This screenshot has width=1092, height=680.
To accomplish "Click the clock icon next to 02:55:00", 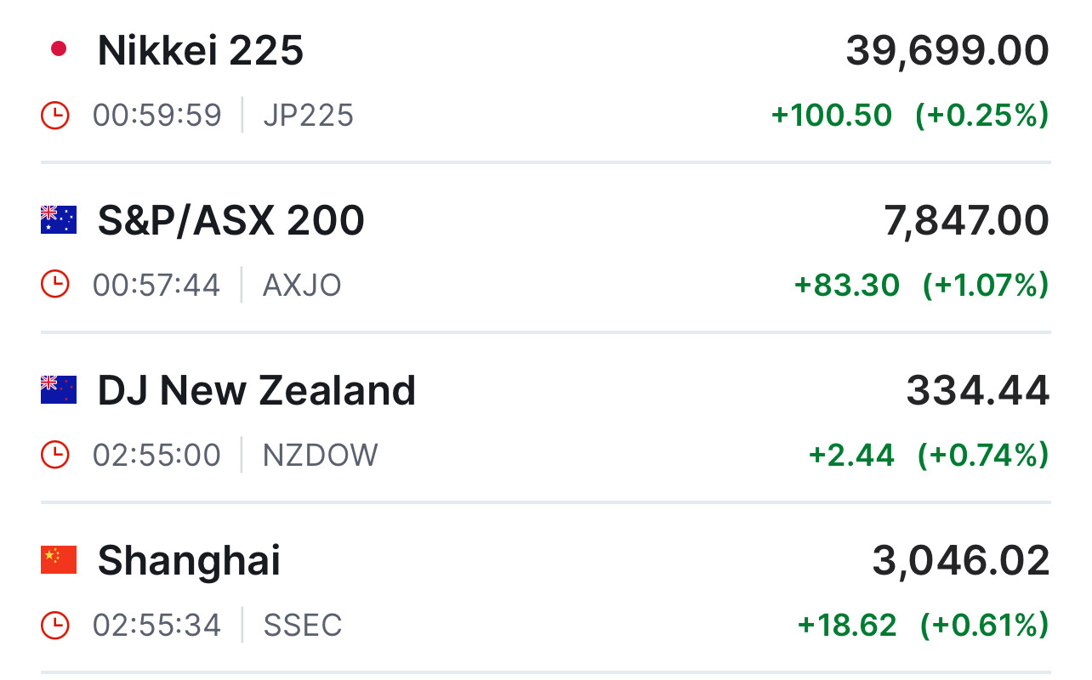I will 55,455.
